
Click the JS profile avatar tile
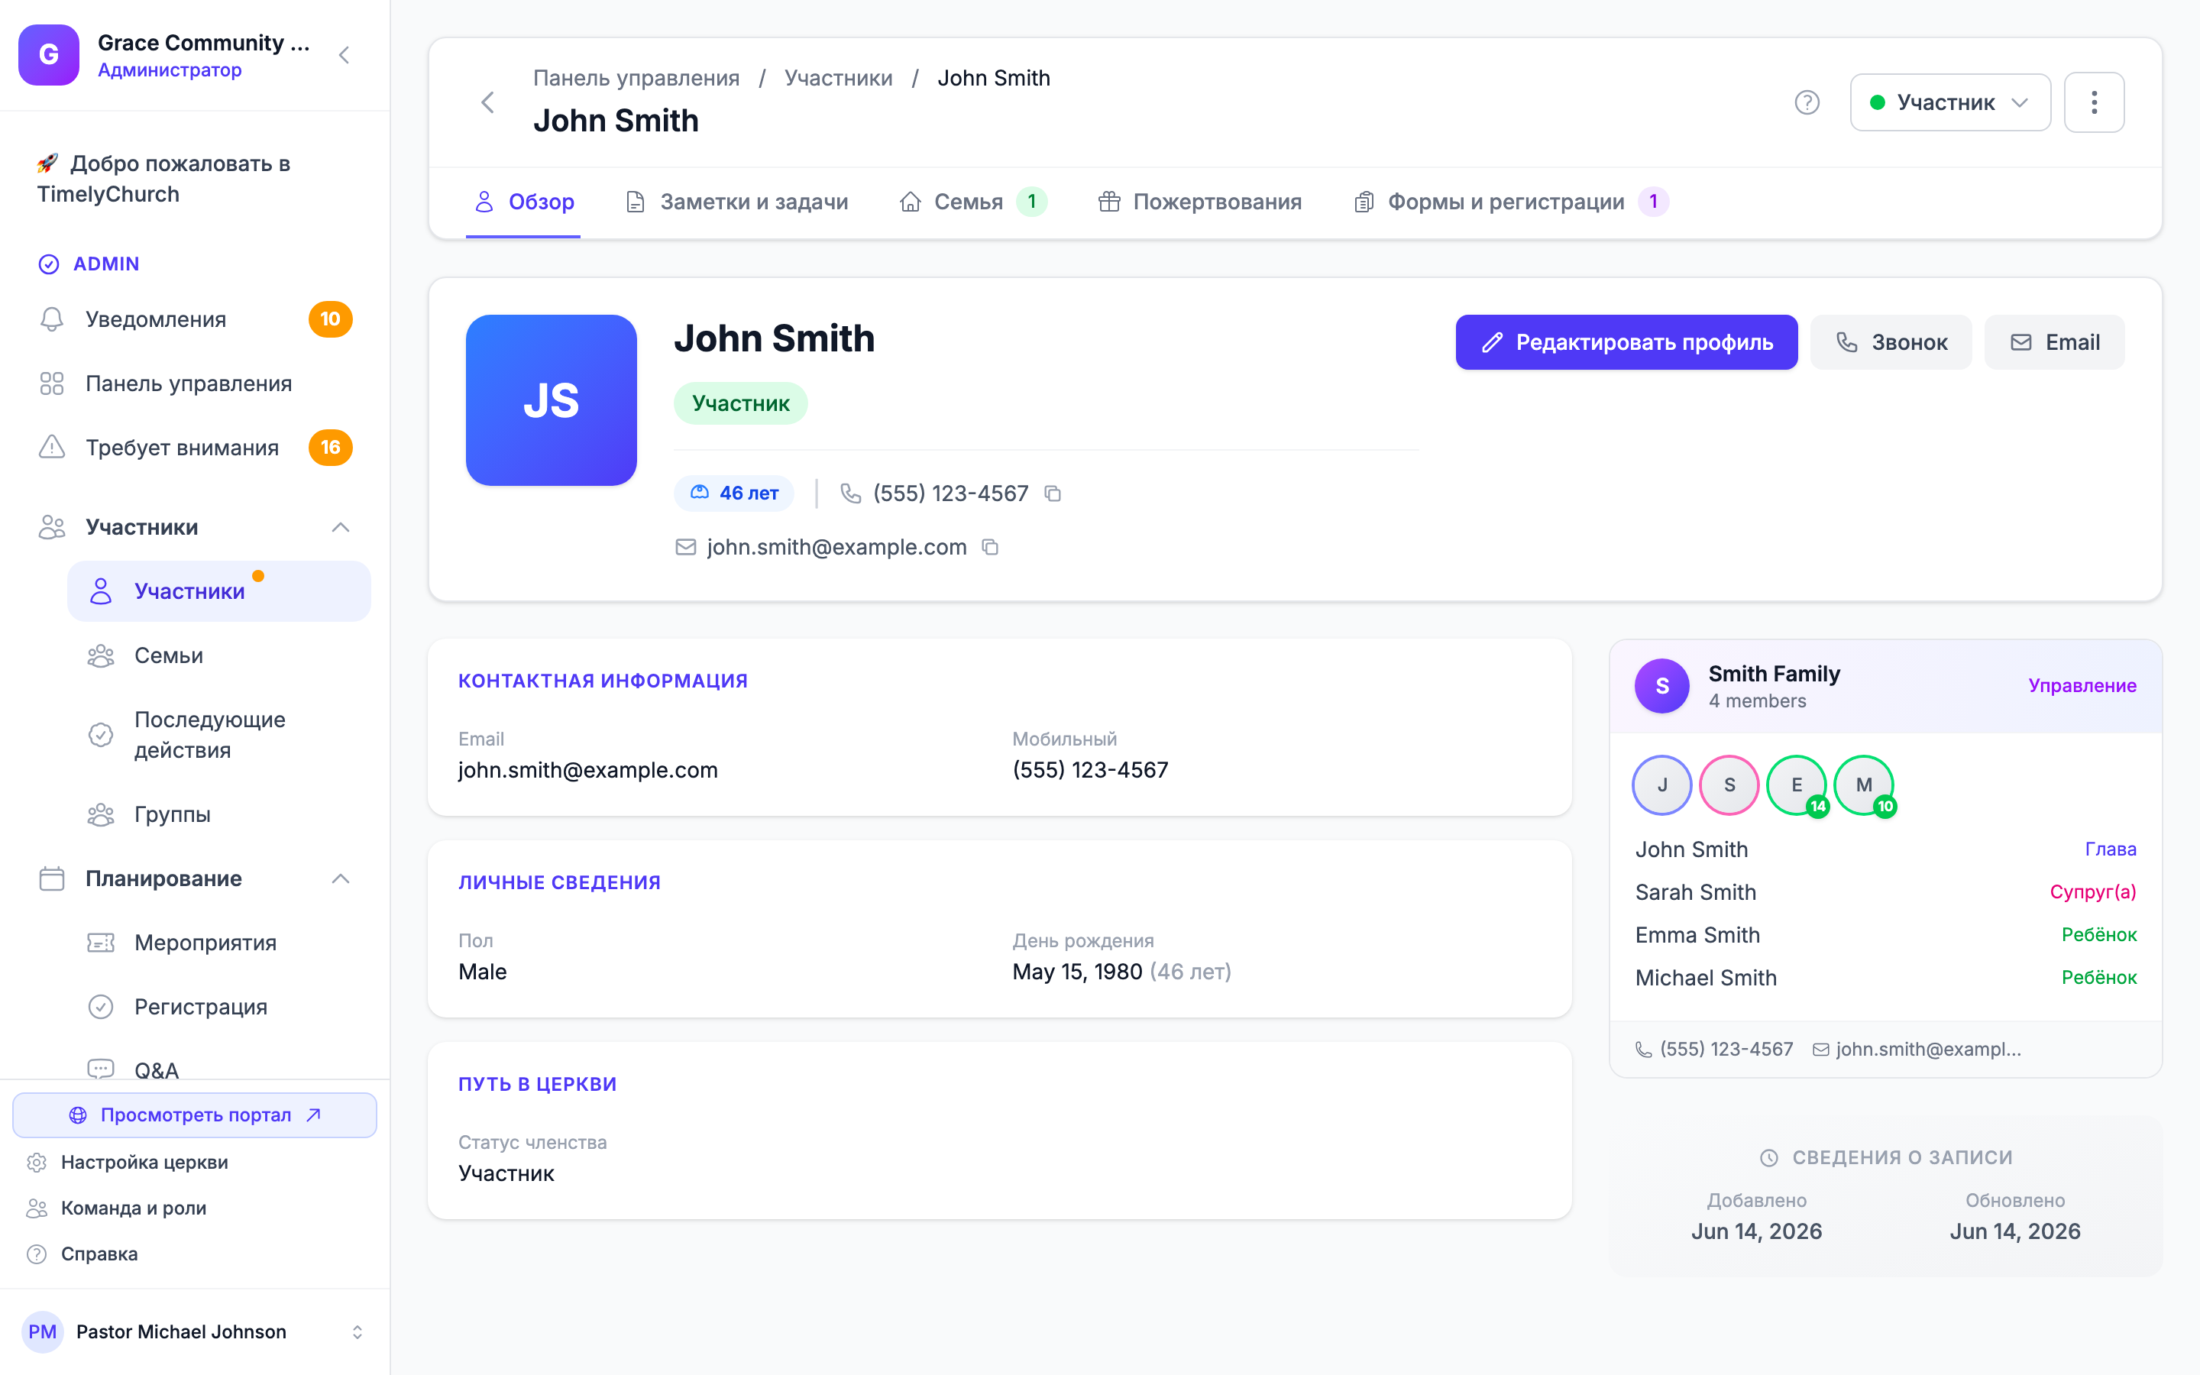tap(551, 400)
